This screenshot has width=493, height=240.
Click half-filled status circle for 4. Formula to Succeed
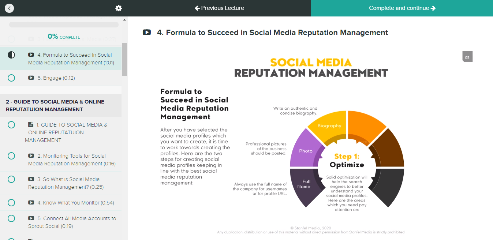(11, 55)
